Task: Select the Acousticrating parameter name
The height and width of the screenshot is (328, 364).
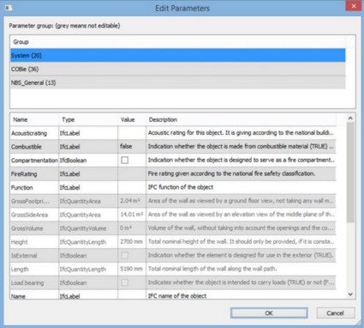Action: point(29,133)
